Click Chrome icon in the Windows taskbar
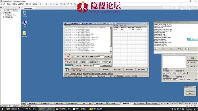The height and width of the screenshot is (111, 198). [7, 109]
